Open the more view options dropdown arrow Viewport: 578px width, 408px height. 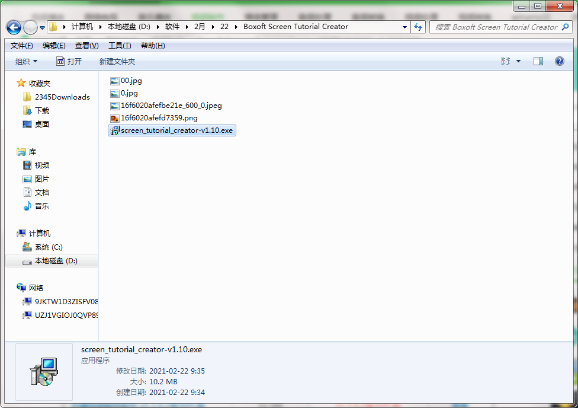(518, 61)
